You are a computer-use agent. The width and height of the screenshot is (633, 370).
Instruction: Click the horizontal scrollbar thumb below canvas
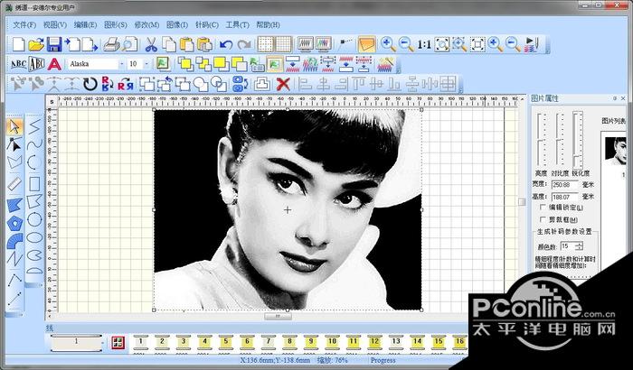(x=278, y=317)
